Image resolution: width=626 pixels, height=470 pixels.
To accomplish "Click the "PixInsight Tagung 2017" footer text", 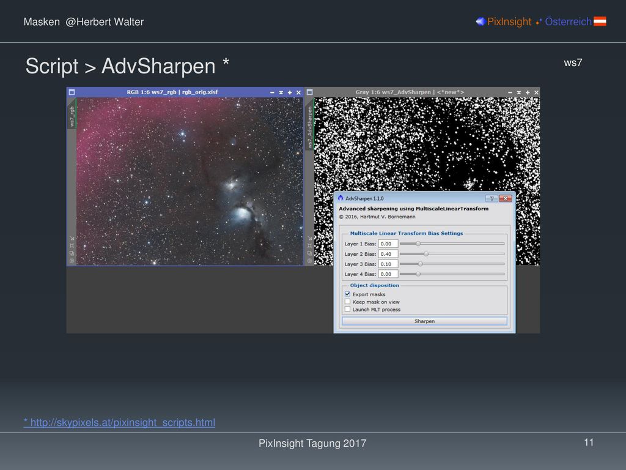I will (312, 443).
